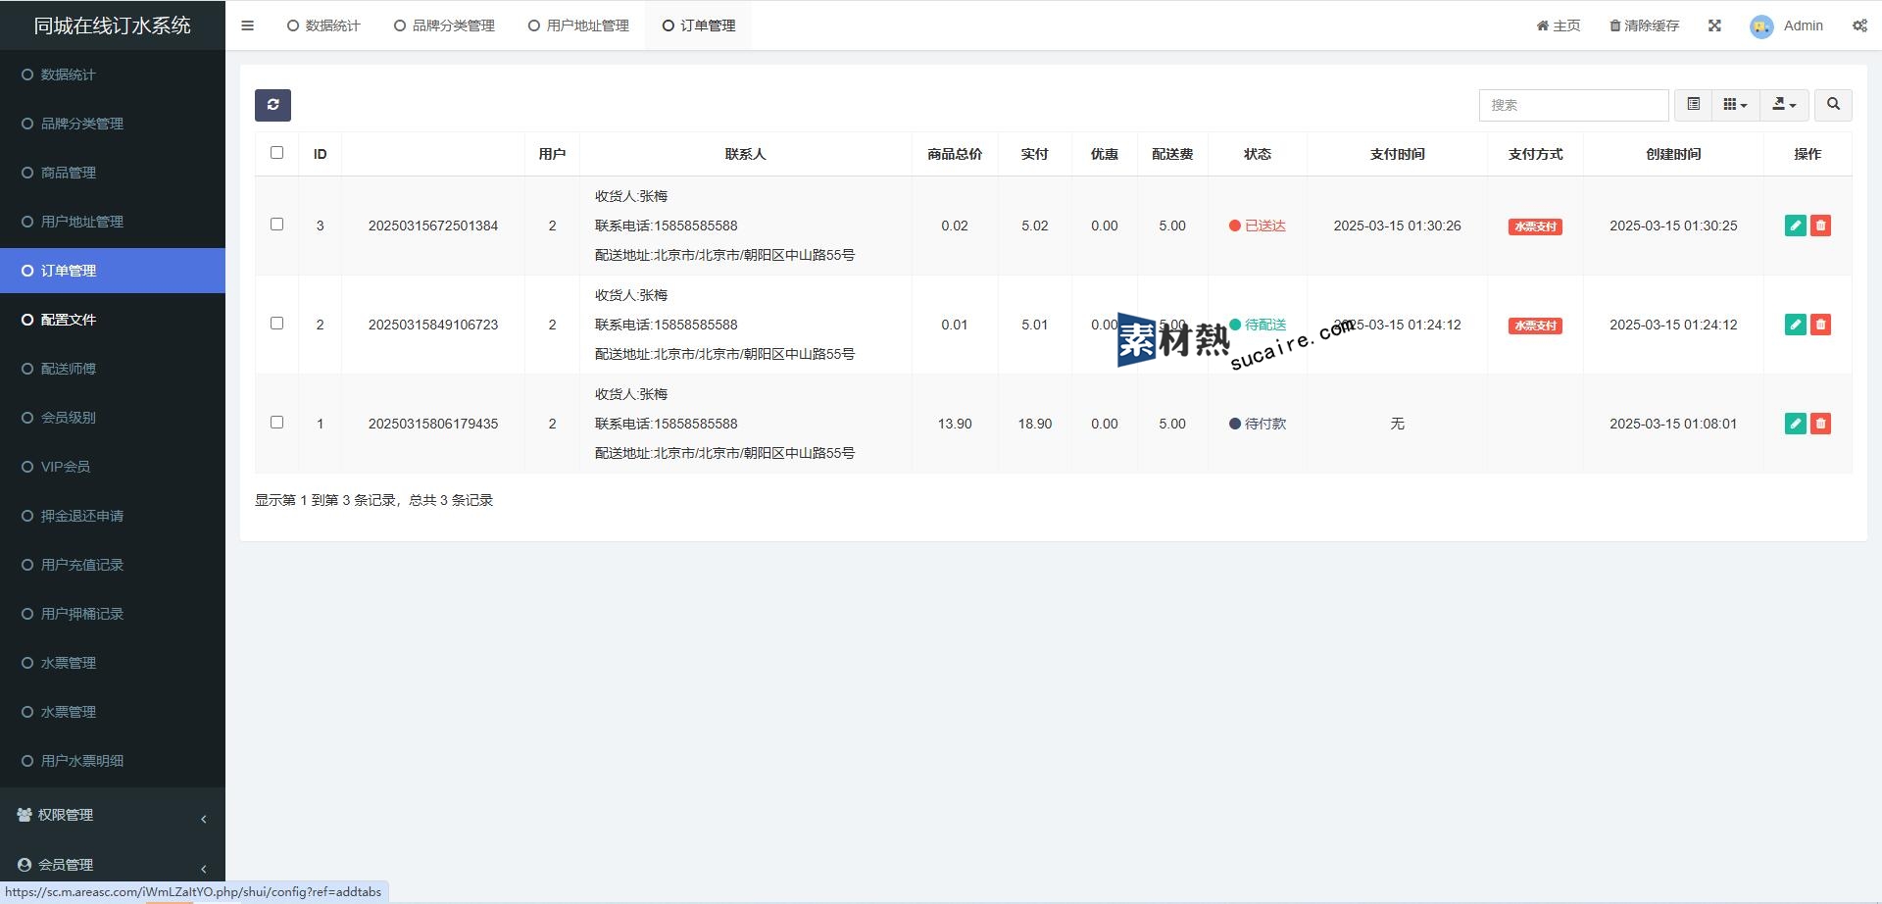
Task: Switch to the 用户地址管理 tab
Action: click(x=578, y=25)
